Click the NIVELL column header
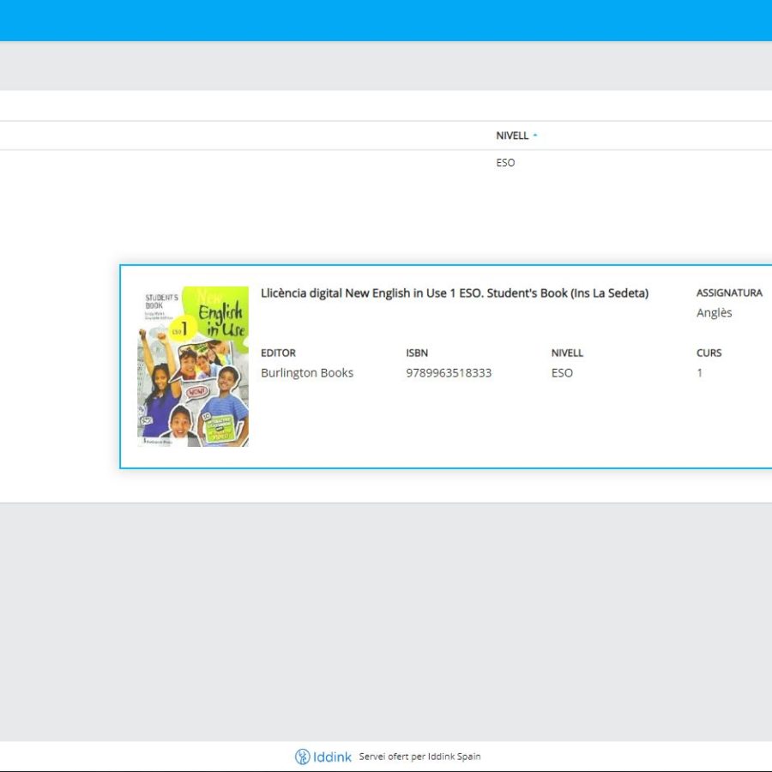Viewport: 772px width, 772px height. 512,136
